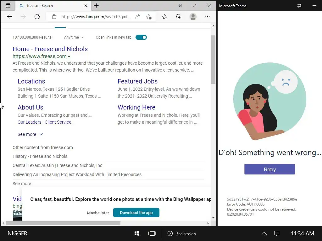Click the vertical scrollbar thumb
322x241 pixels.
[214, 59]
